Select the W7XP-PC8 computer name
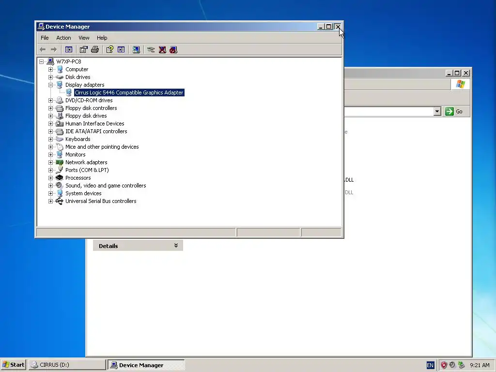The height and width of the screenshot is (372, 496). point(69,62)
